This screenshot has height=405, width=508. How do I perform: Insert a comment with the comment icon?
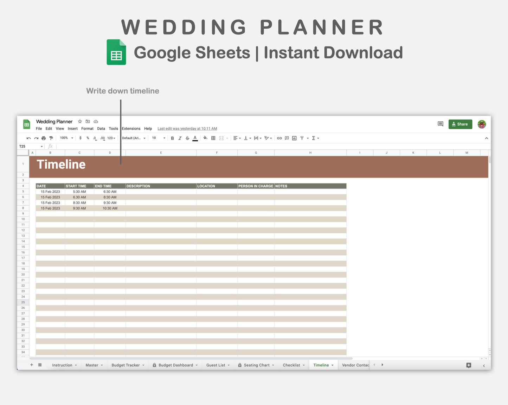tap(287, 138)
